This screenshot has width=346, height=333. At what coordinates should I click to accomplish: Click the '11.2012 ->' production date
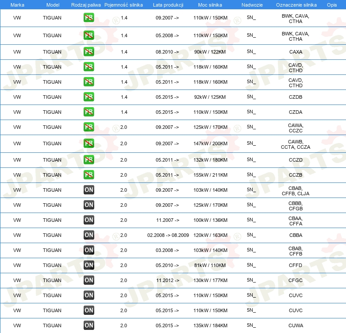[168, 280]
